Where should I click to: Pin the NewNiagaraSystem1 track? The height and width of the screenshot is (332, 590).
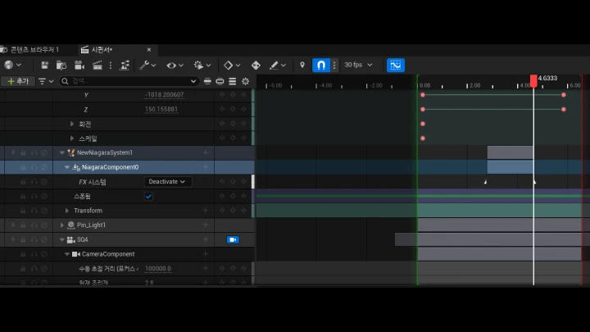(x=13, y=152)
